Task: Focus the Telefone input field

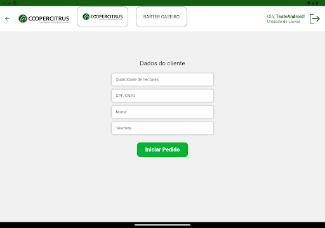Action: click(162, 128)
